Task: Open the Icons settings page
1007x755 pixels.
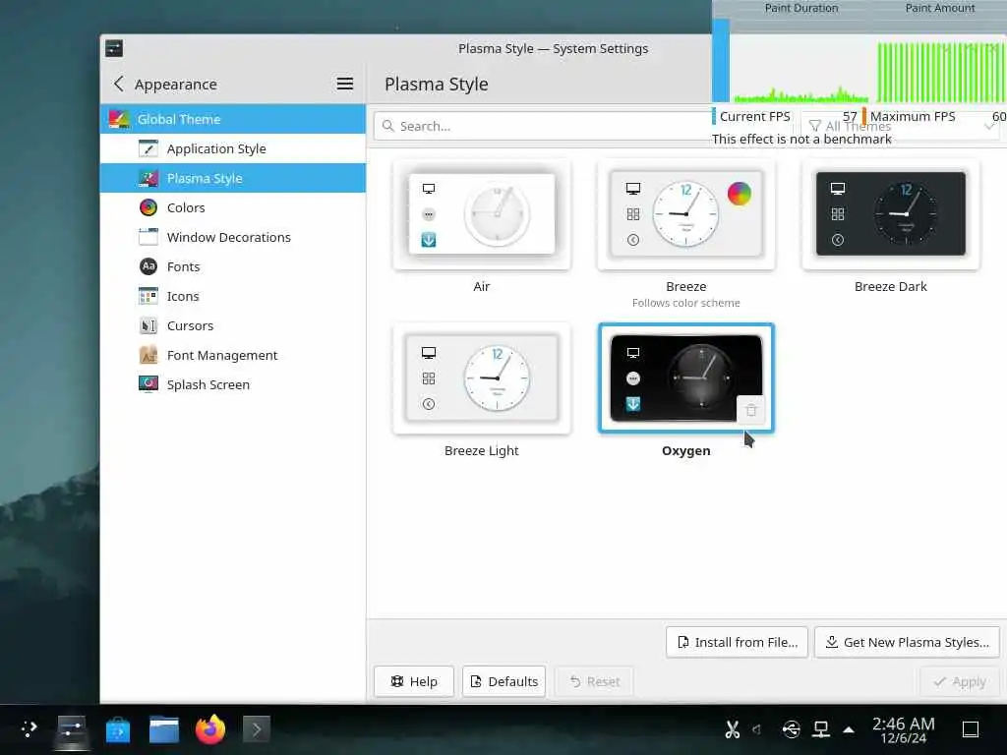Action: click(x=232, y=297)
